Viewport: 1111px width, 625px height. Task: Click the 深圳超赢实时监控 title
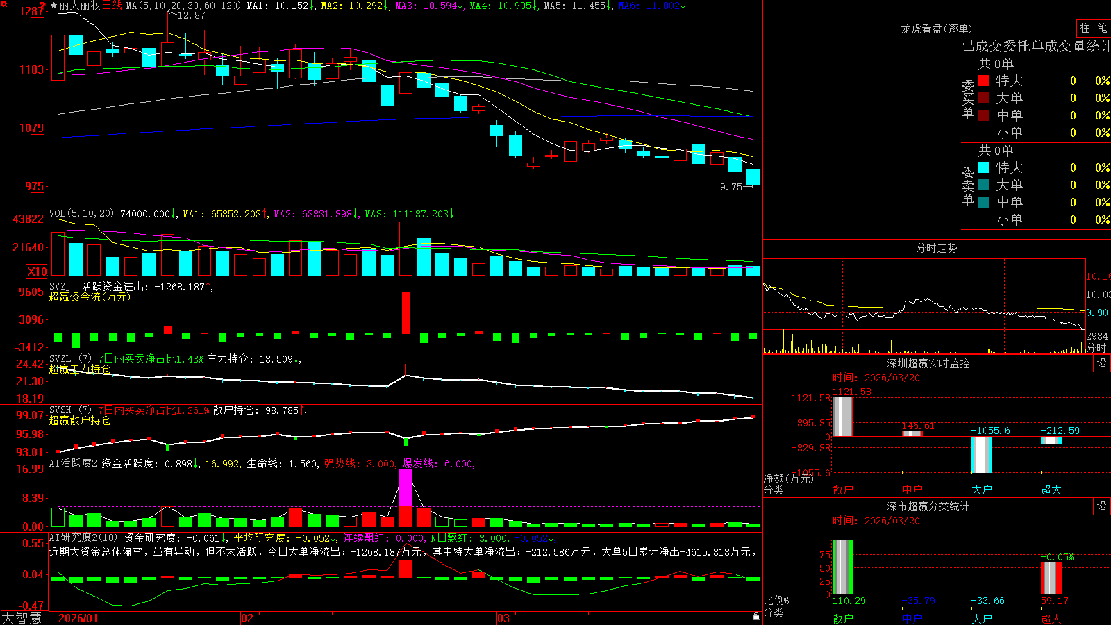tap(928, 363)
